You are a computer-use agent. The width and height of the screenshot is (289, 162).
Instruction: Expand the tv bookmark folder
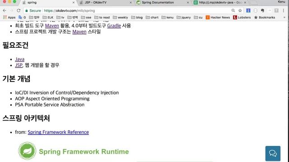[61, 18]
